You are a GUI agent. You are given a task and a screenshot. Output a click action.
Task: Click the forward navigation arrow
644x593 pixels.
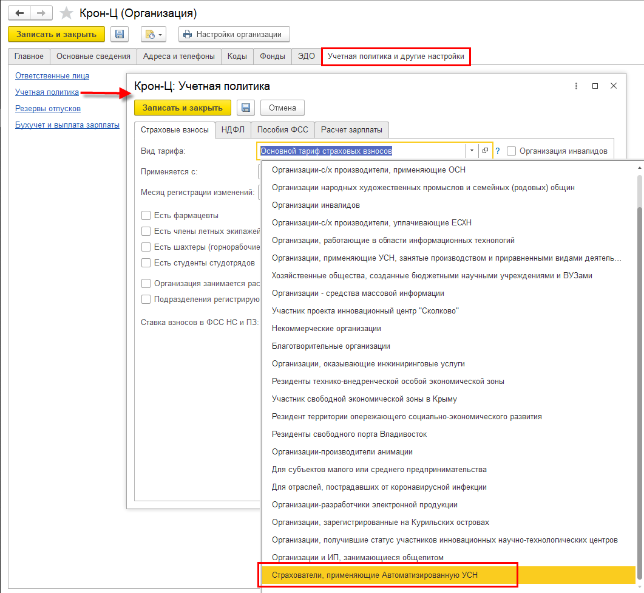click(x=41, y=13)
